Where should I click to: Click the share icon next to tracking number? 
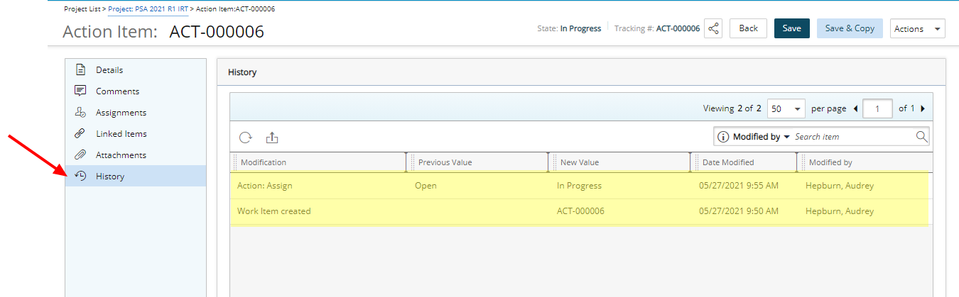coord(714,28)
